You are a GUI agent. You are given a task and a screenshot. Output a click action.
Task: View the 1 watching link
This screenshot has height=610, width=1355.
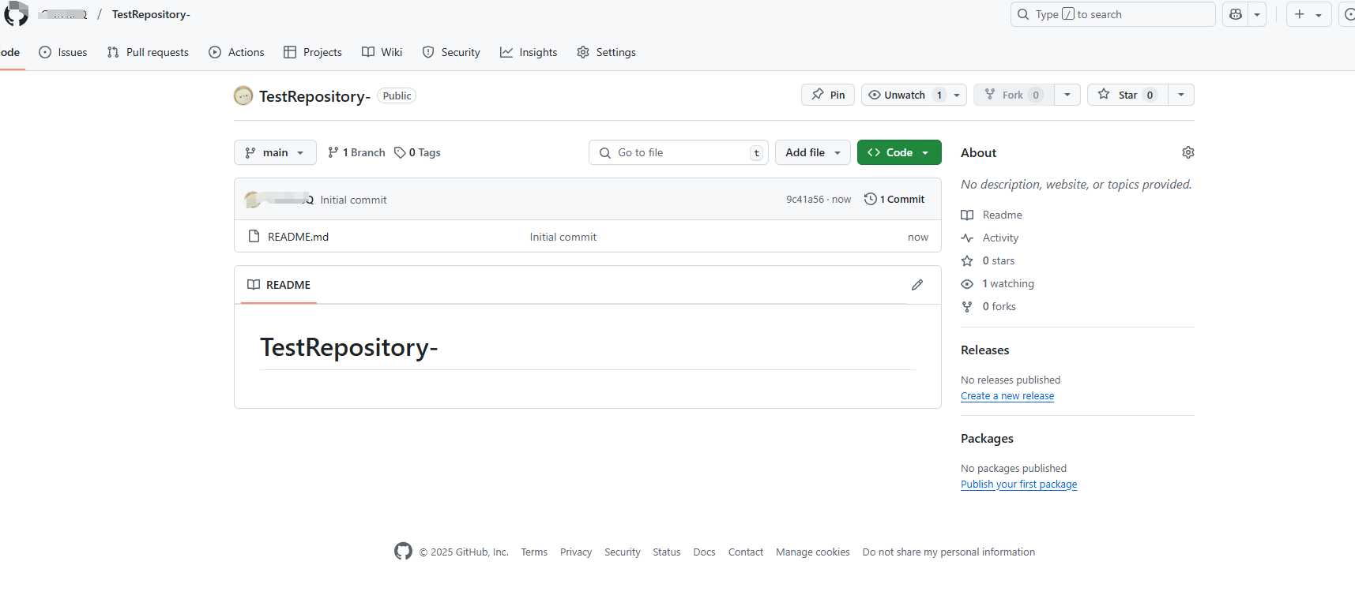point(998,283)
